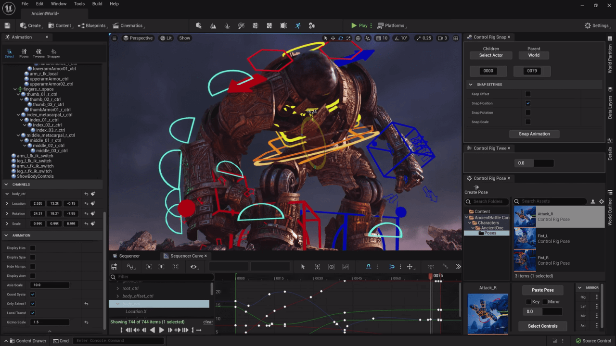
Task: Select the Foliage mode icon in the toolbar
Action: coord(227,25)
